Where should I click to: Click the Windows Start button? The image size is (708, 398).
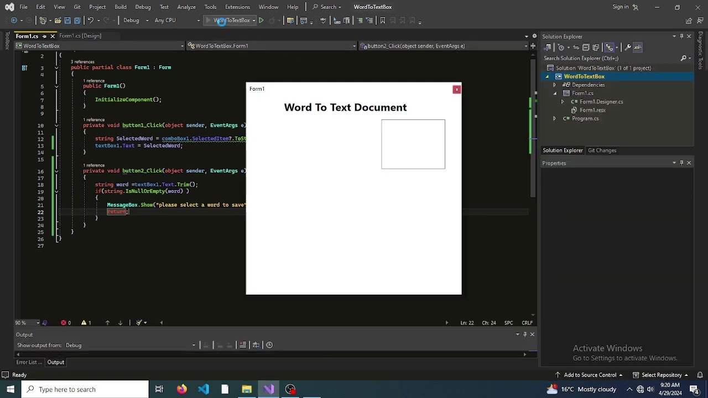point(11,389)
